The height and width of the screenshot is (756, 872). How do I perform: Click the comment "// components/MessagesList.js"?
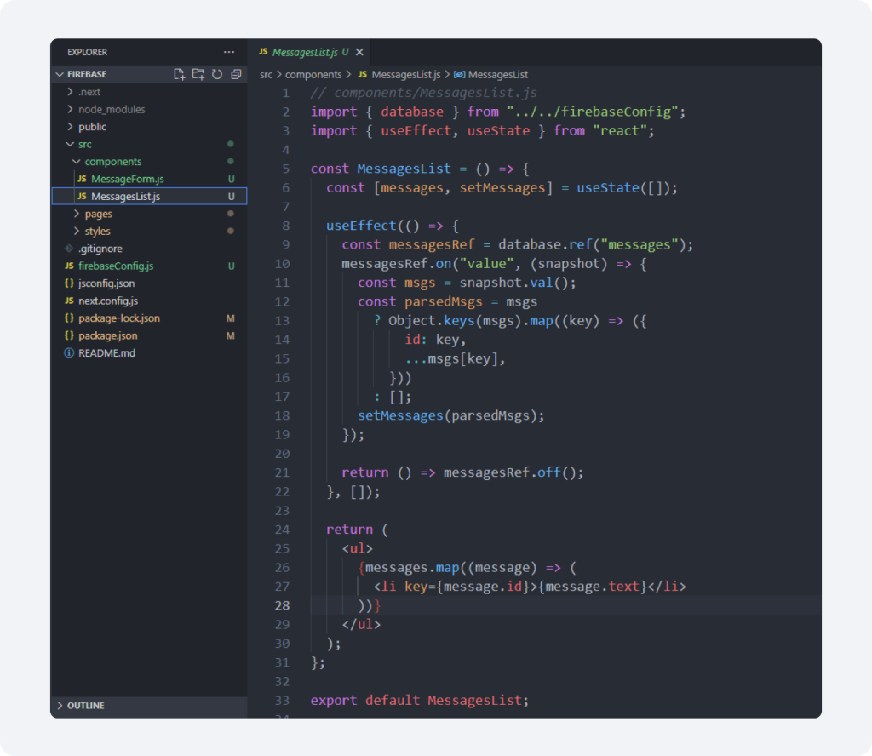(x=424, y=93)
